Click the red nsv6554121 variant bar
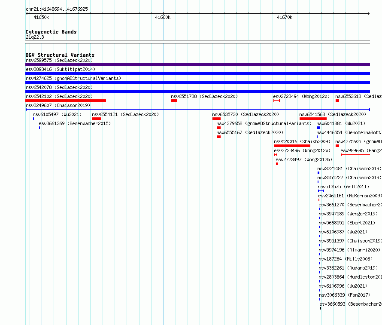Viewport: 382px width, 325px height. coord(97,119)
